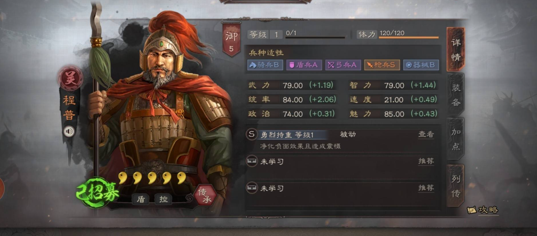Screen dimensions: 537x236
Task: Switch to the 详情 details tab
Action: pos(456,49)
